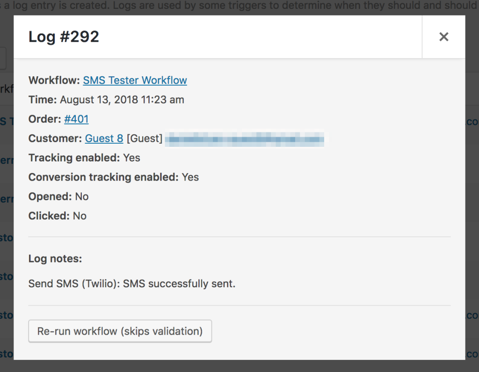The width and height of the screenshot is (479, 372).
Task: Close the Log #292 dialog
Action: point(443,36)
